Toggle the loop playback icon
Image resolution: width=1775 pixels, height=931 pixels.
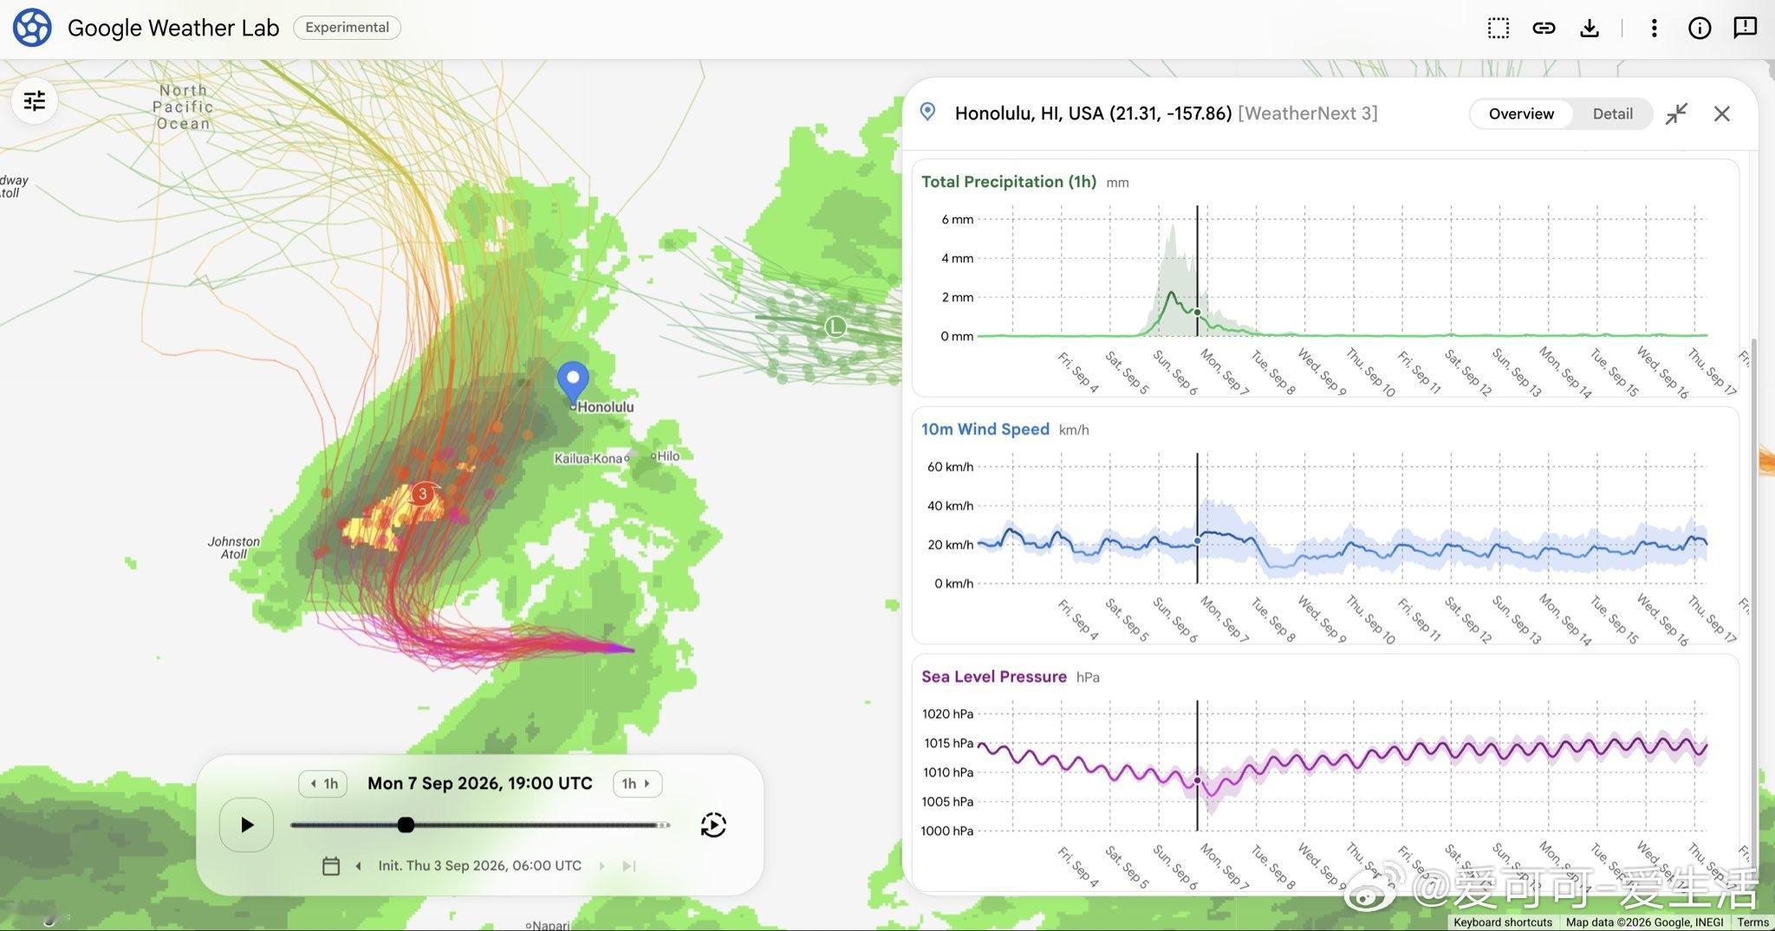coord(713,824)
